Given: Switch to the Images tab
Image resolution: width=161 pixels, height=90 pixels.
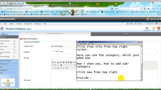Looking at the screenshot, I should (x=126, y=34).
